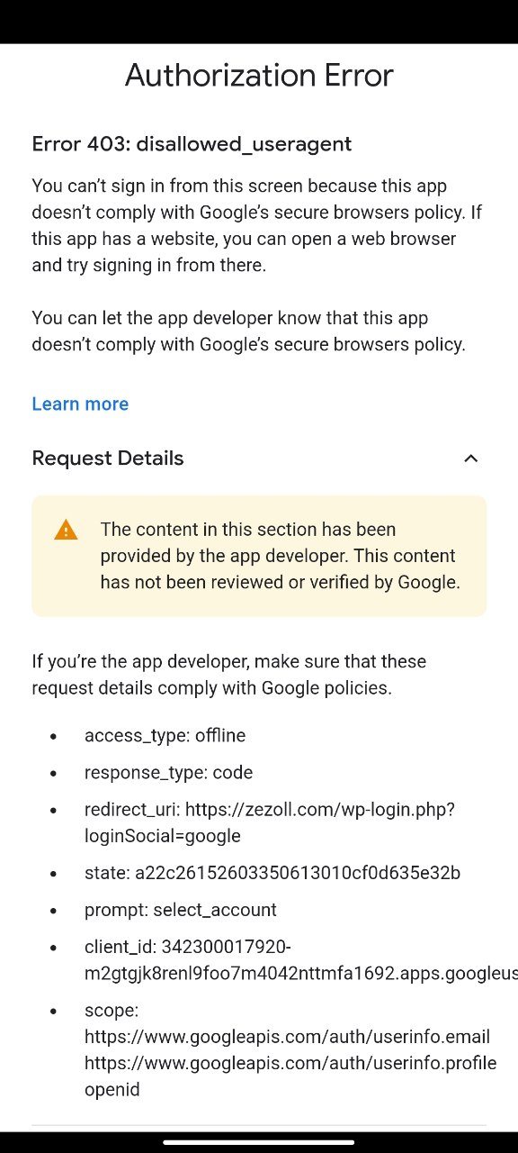Image resolution: width=518 pixels, height=1153 pixels.
Task: Open the Learn more link
Action: [x=79, y=404]
